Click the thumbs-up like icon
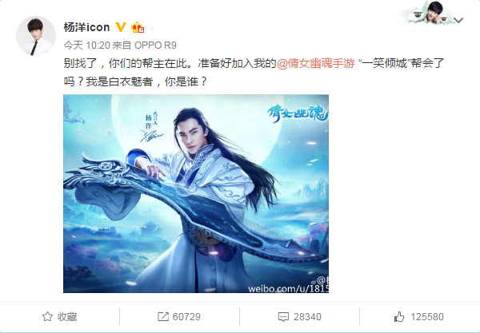 pos(399,316)
